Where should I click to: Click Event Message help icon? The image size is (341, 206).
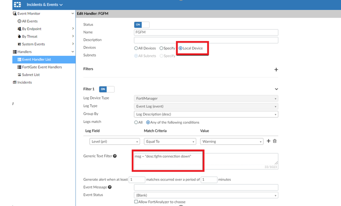[x=110, y=187]
